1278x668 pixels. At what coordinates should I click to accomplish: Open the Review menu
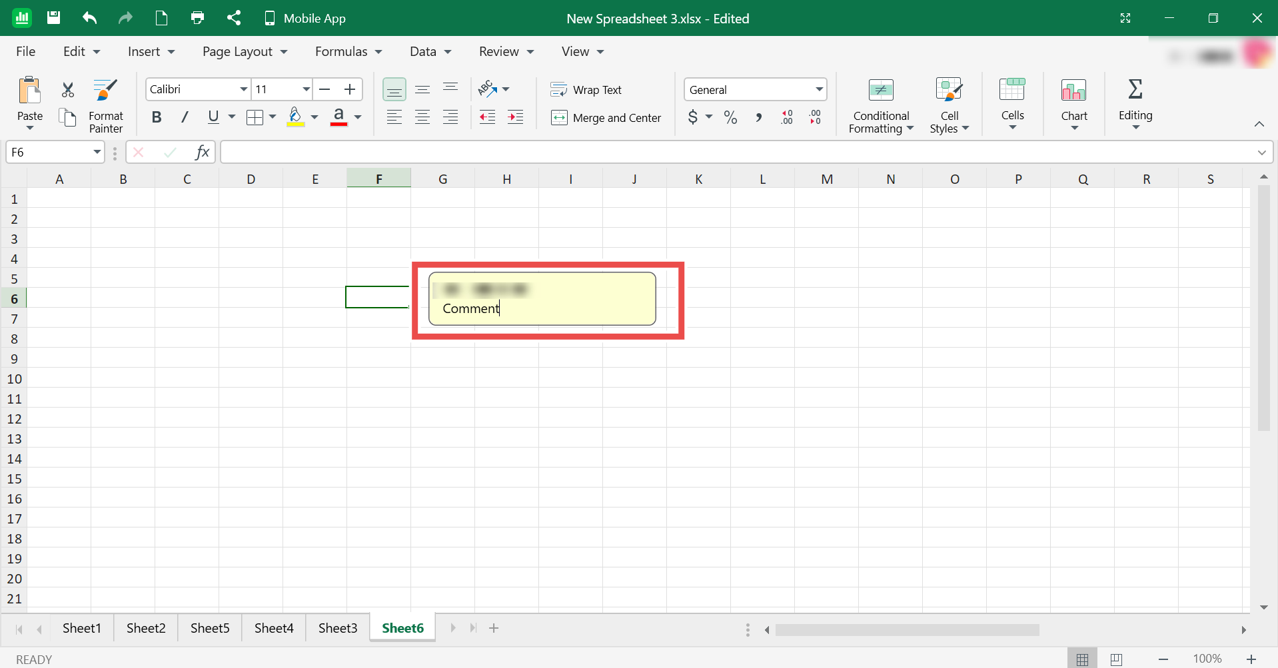pyautogui.click(x=506, y=51)
